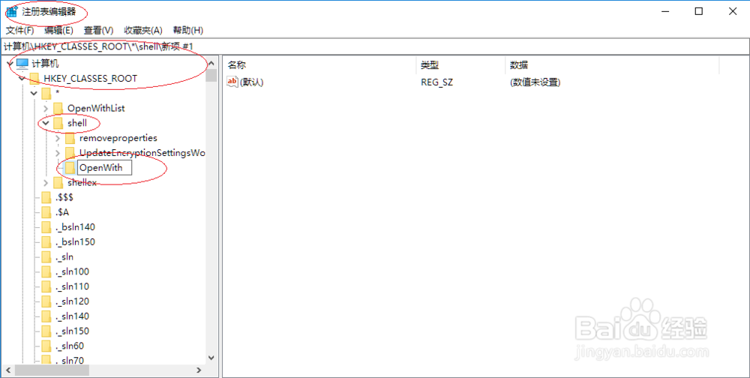Select the ._sln110 key

coord(72,286)
